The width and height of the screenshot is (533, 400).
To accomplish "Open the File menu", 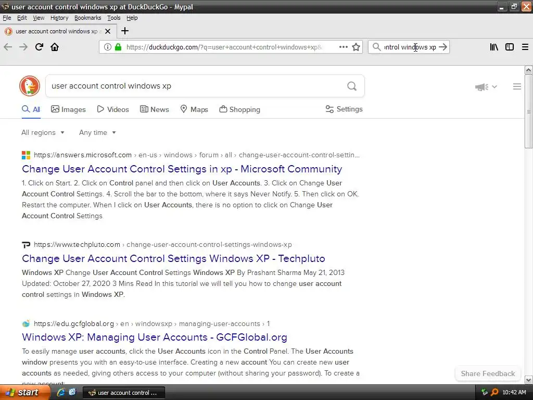I will 7,18.
